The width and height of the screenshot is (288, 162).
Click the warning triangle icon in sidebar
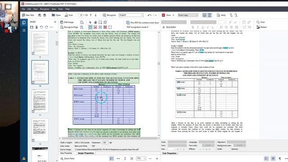point(24,158)
